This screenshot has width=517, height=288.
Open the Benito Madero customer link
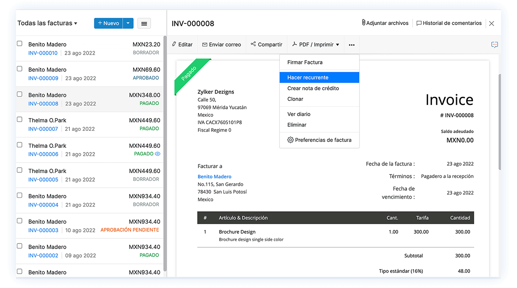[214, 177]
